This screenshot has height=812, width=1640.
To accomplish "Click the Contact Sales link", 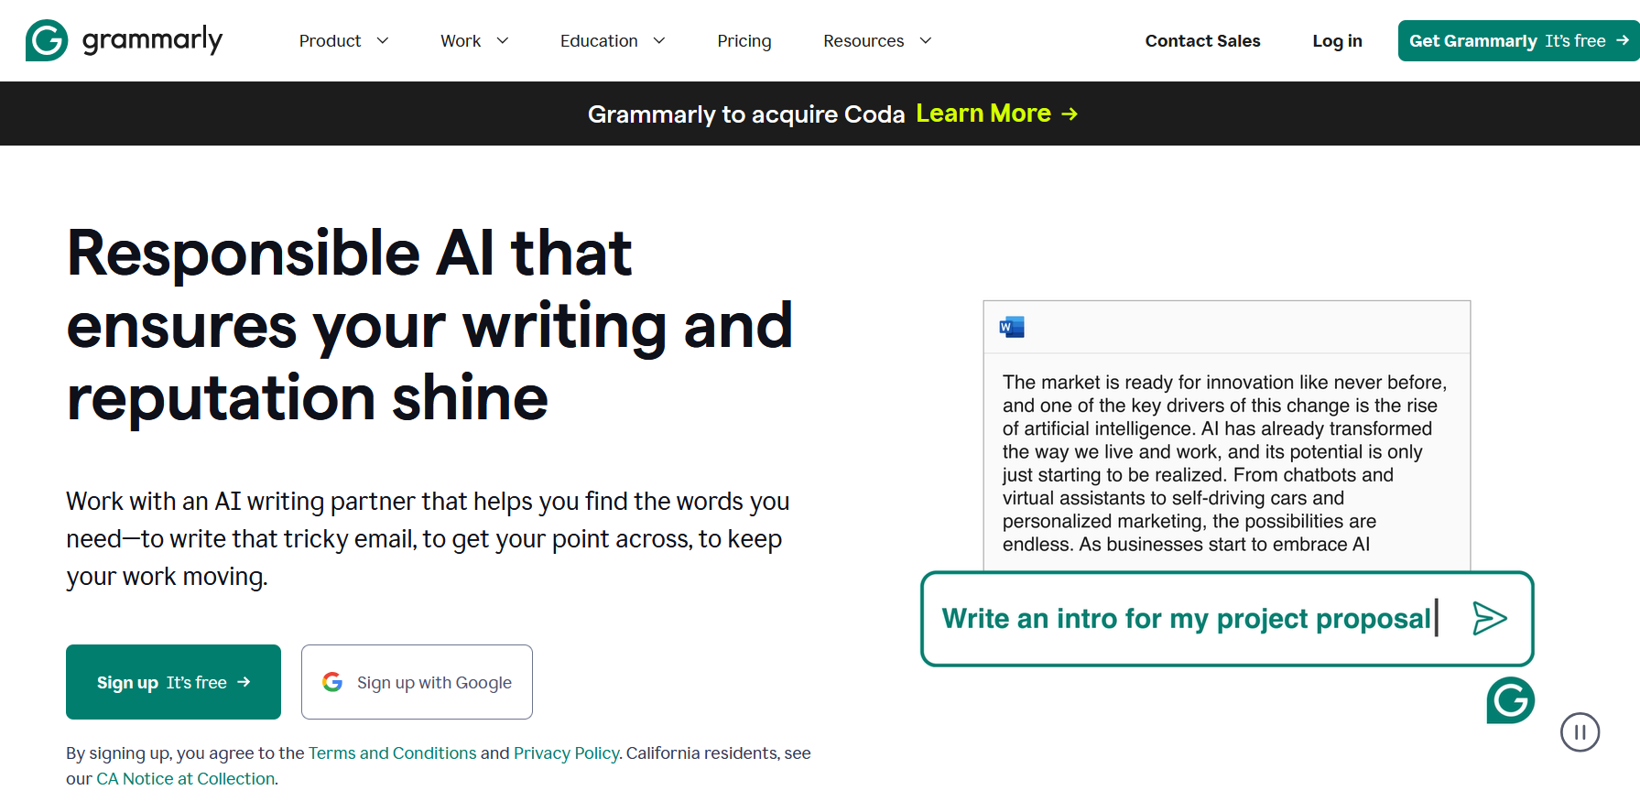I will click(1202, 41).
